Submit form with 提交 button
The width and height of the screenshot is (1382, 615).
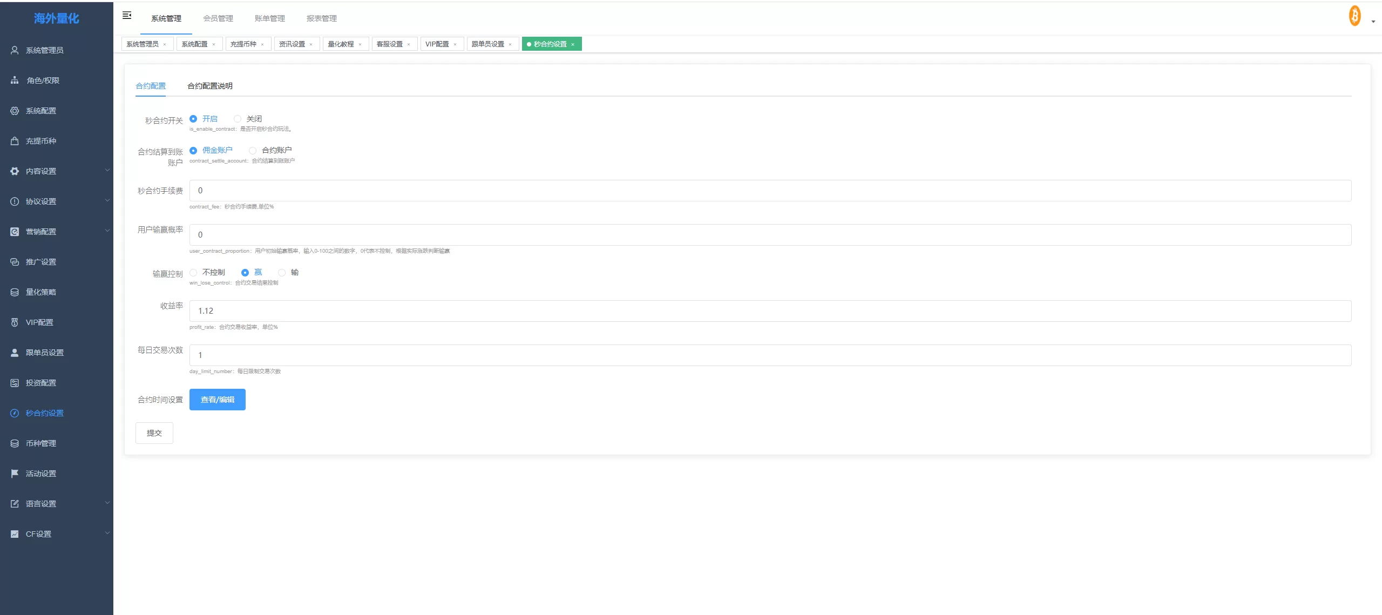click(154, 433)
